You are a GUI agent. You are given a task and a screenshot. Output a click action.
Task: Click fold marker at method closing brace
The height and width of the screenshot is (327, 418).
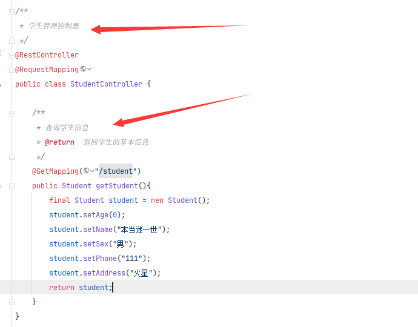pos(12,302)
